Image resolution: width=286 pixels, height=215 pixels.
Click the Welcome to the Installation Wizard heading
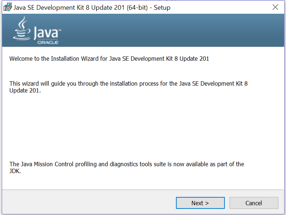point(109,59)
